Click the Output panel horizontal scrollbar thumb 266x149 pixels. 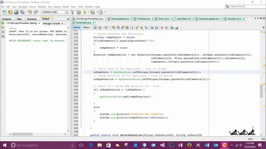pos(22,134)
